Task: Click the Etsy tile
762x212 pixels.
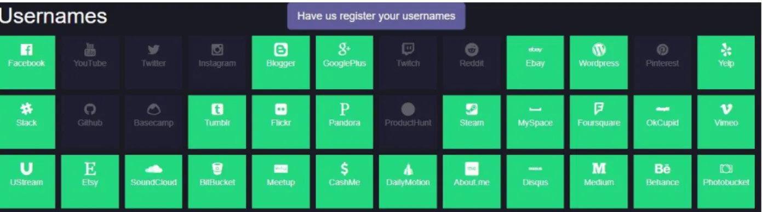Action: coord(90,181)
